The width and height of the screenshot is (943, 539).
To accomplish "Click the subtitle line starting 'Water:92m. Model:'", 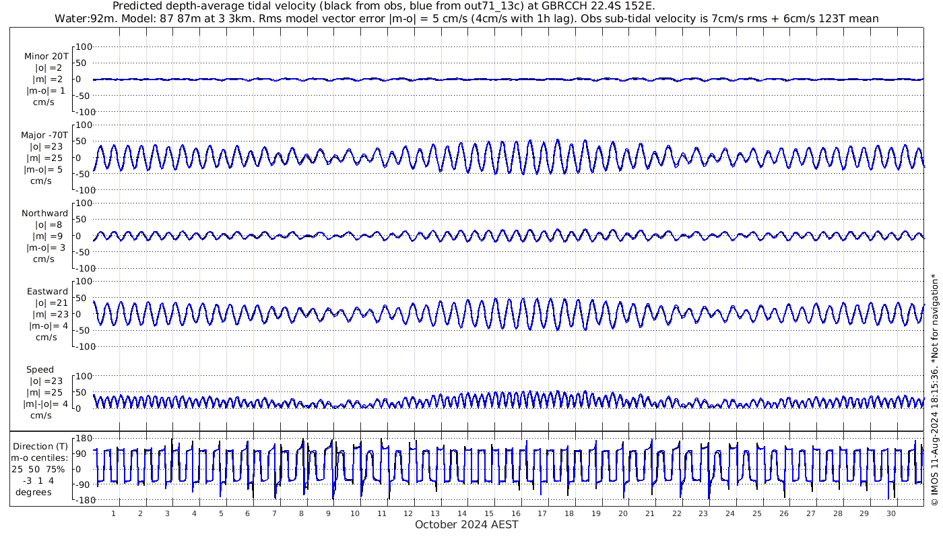I will tap(467, 18).
